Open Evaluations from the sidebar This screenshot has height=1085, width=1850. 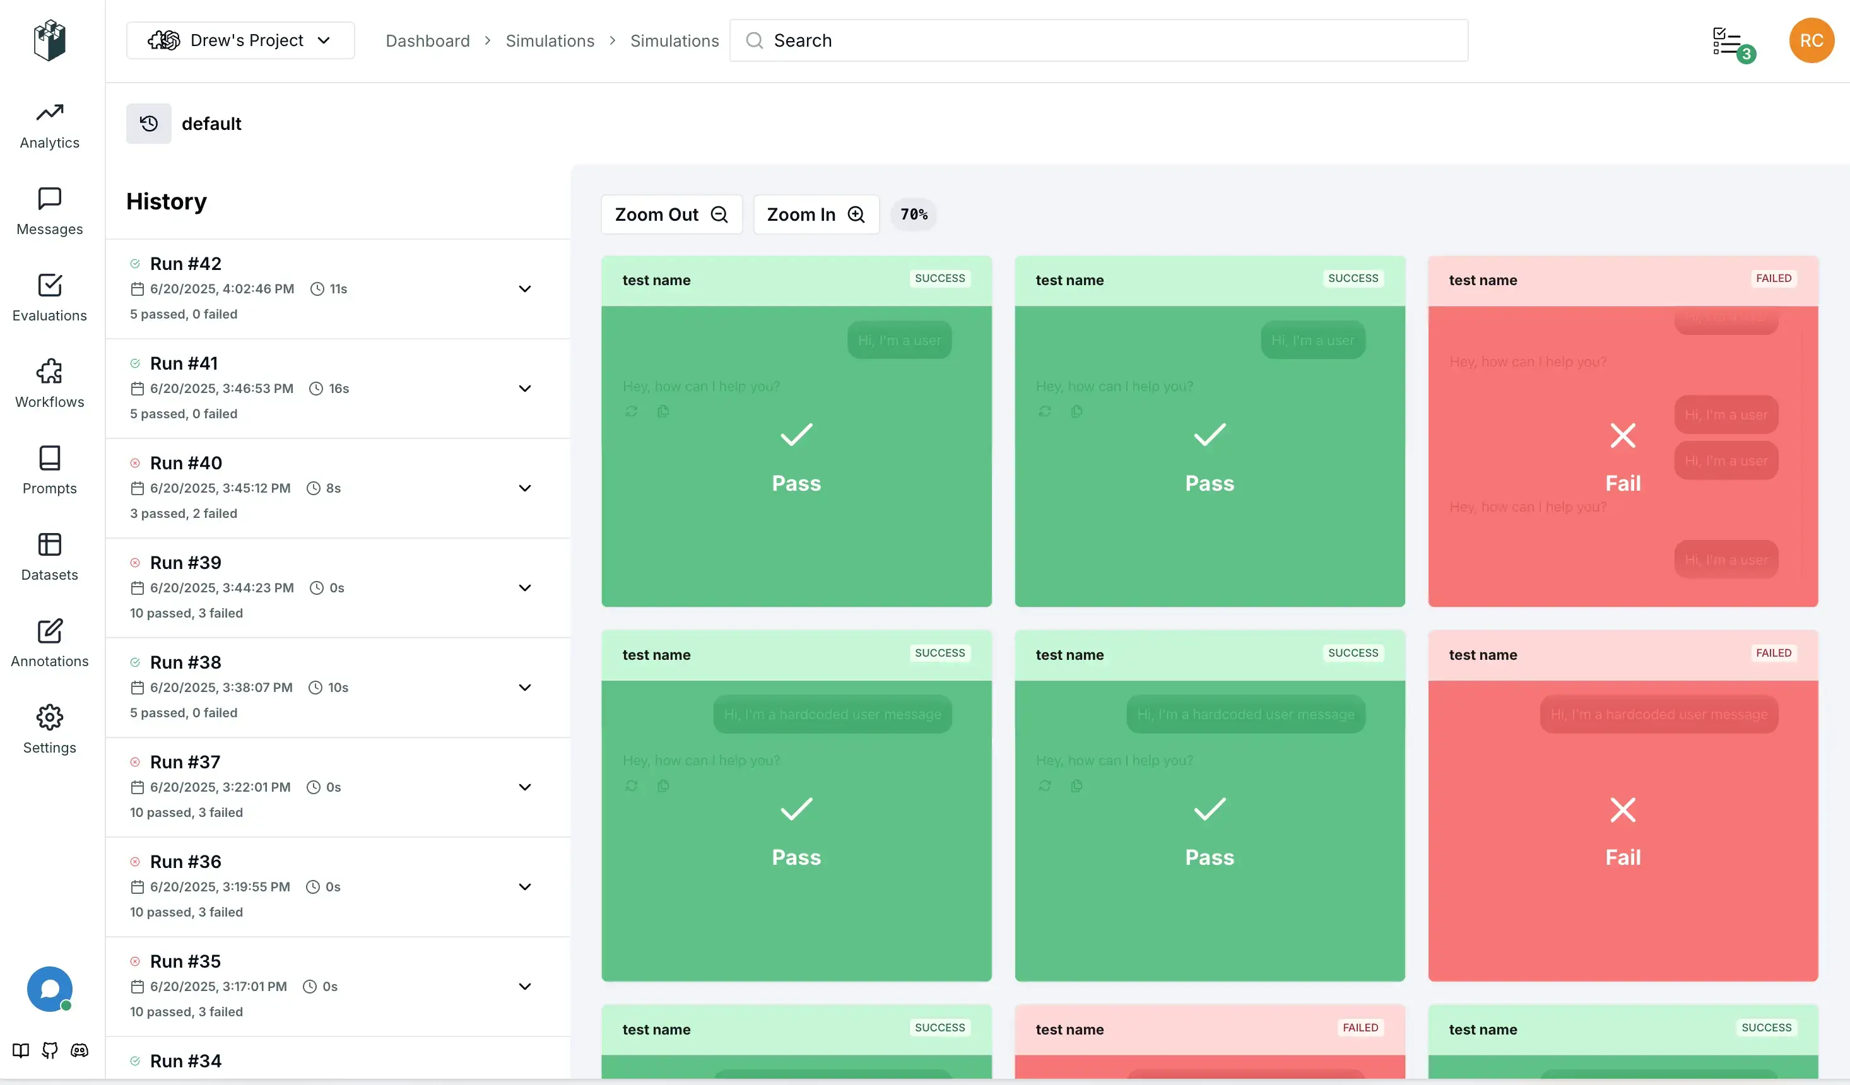(49, 297)
